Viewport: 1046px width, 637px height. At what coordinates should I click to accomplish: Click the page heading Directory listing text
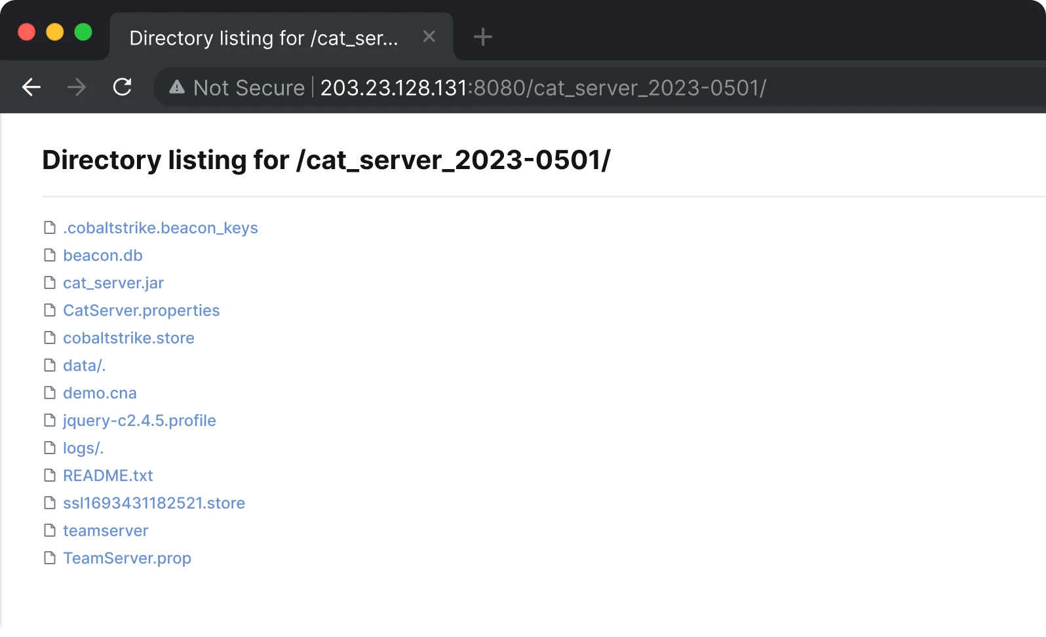click(326, 161)
